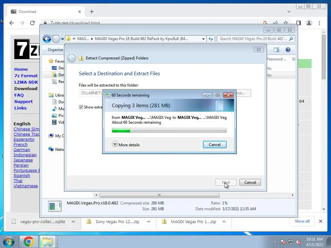Click MAGIX.Vegas.Pro file thumbnail in details pane
Image resolution: width=331 pixels, height=248 pixels.
coord(55,206)
